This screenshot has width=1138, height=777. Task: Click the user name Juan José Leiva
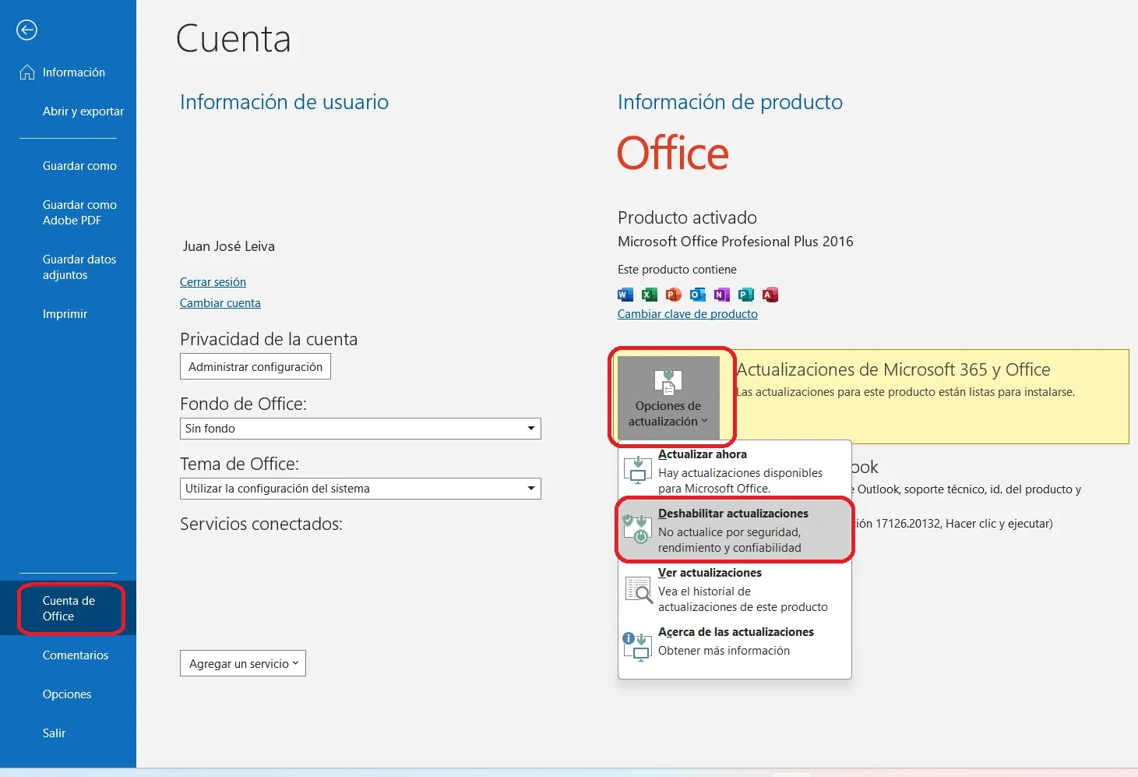click(229, 246)
